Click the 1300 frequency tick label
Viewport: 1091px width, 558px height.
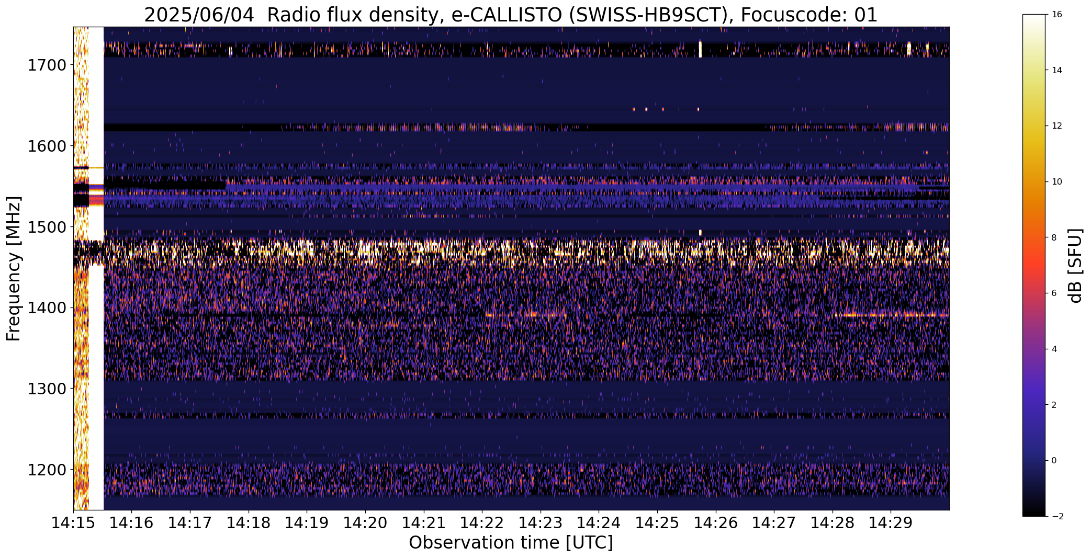[47, 389]
